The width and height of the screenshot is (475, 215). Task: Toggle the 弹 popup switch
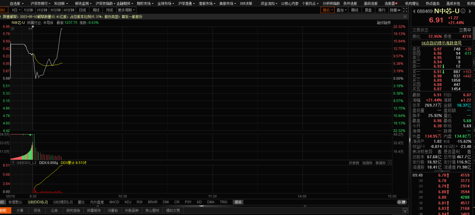(402, 202)
